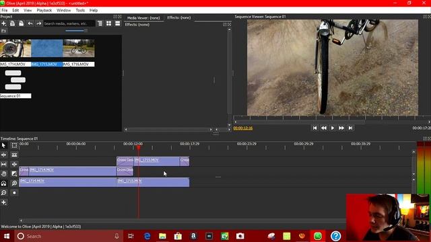Open the New item menu in Project

[x=3, y=24]
